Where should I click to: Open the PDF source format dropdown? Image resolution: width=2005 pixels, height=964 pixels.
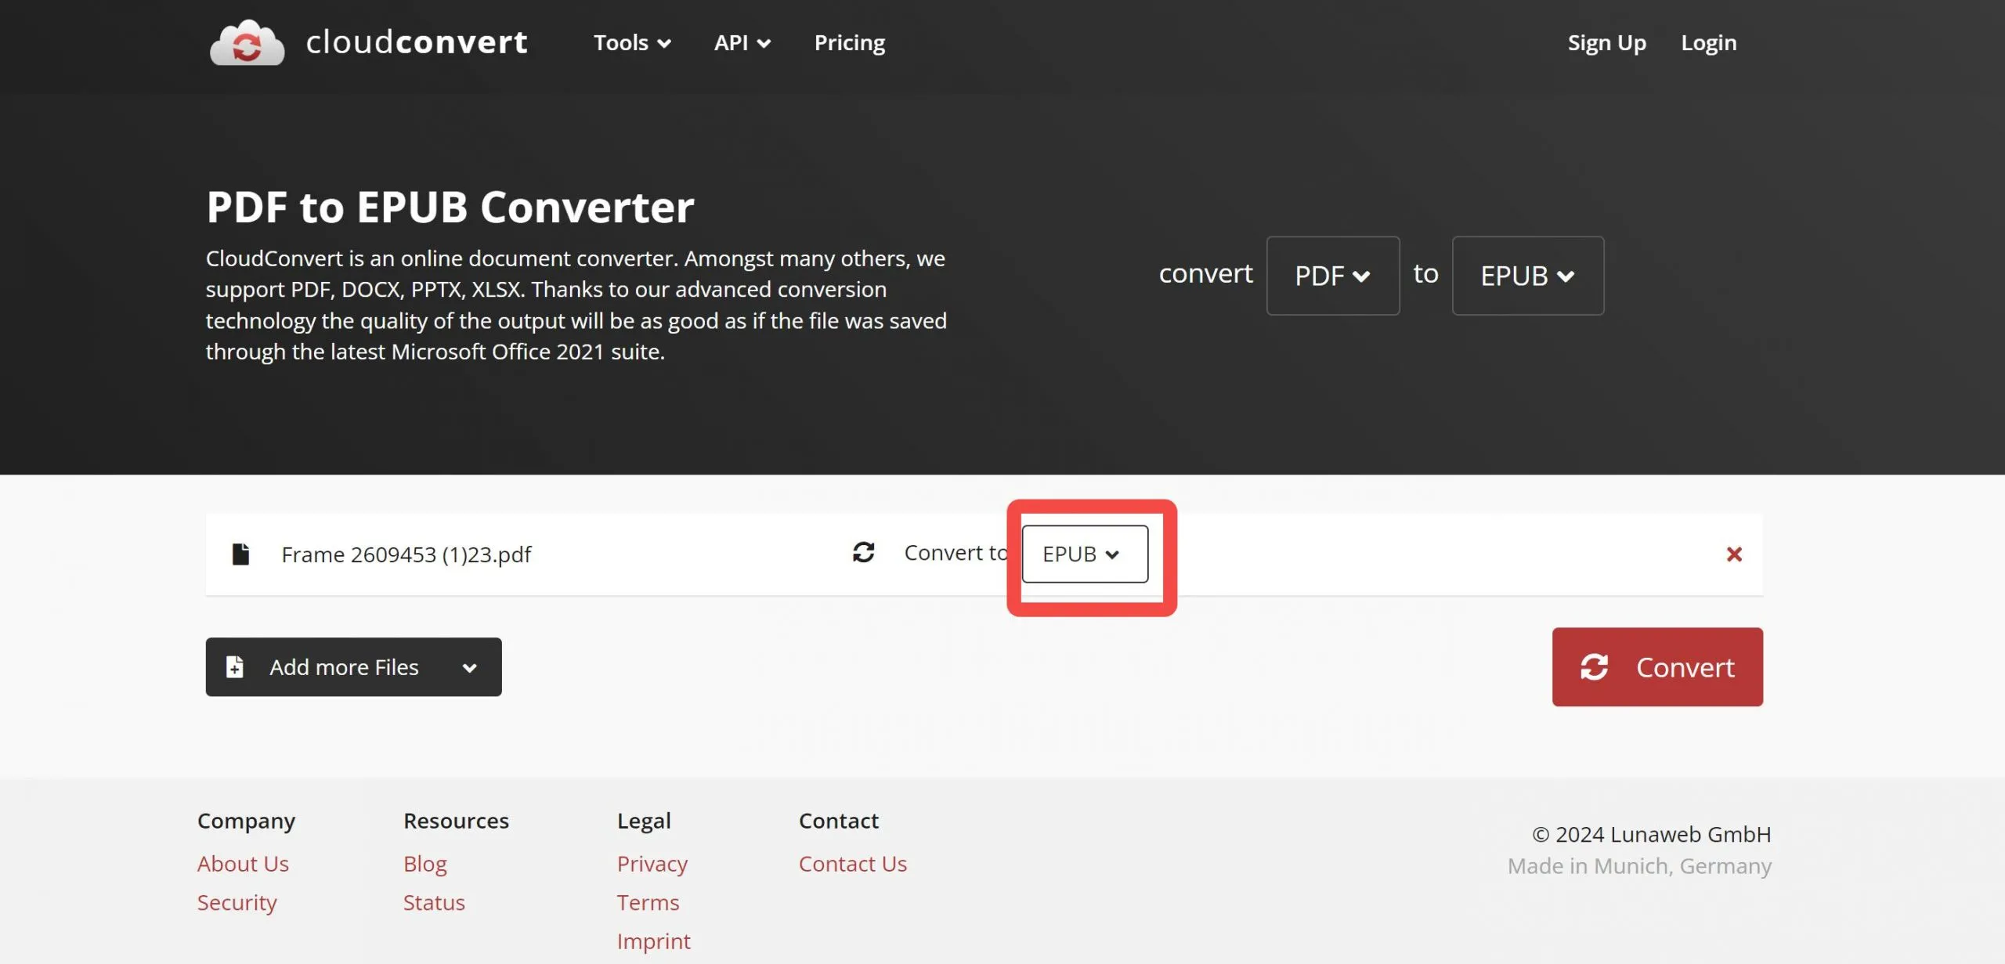[x=1332, y=276]
